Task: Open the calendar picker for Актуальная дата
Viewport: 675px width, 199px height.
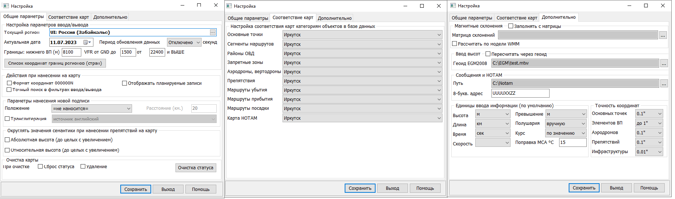Action: tap(88, 42)
